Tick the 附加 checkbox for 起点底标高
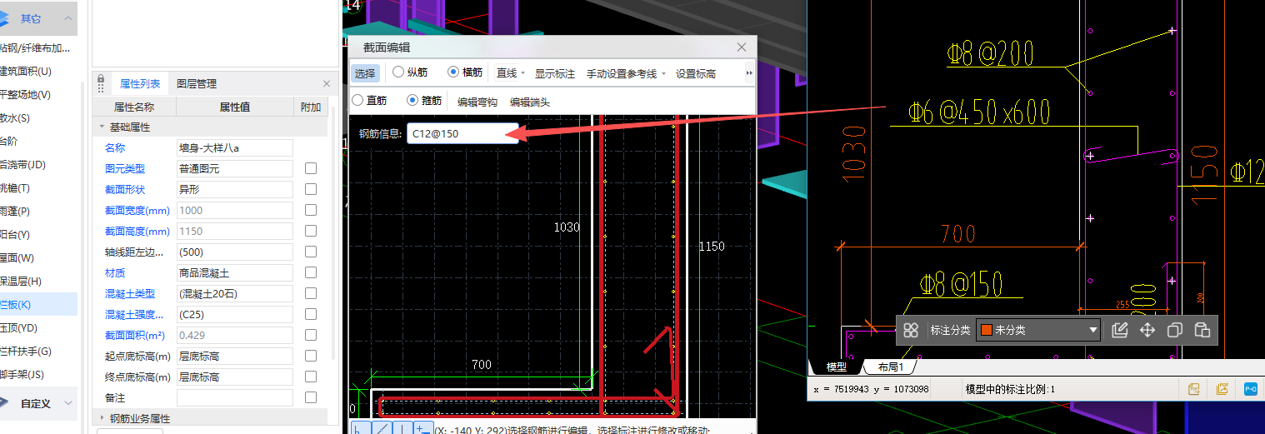Viewport: 1265px width, 434px height. [311, 356]
